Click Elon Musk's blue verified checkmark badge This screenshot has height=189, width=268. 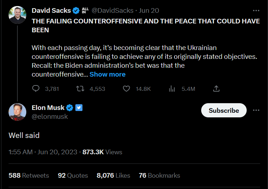click(70, 108)
